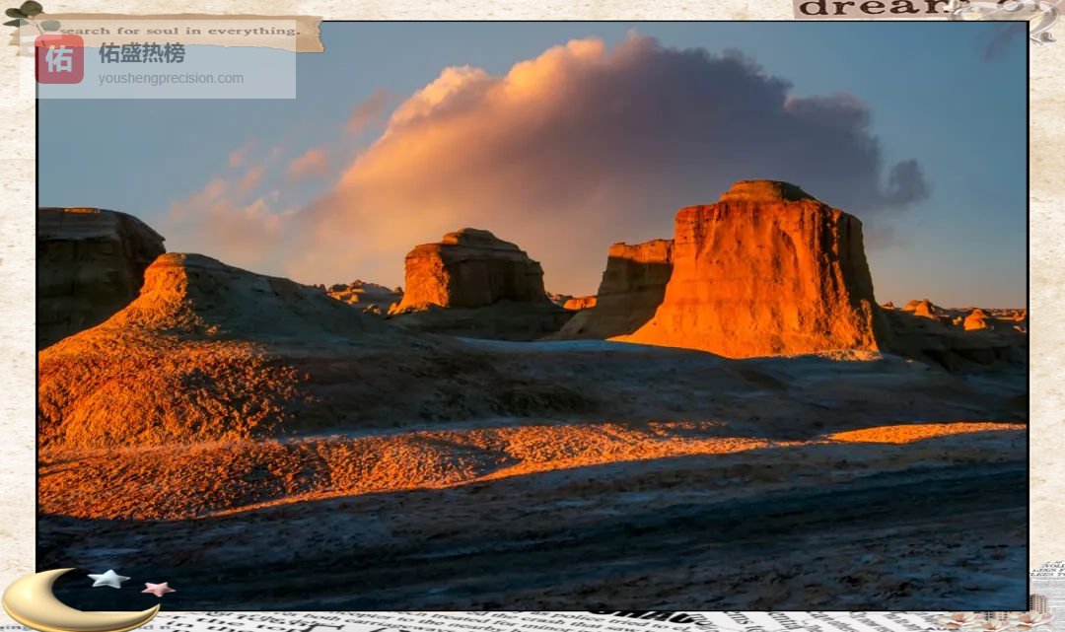Click the small central rock butte
Screen dimensions: 1065x632
[x=470, y=271]
